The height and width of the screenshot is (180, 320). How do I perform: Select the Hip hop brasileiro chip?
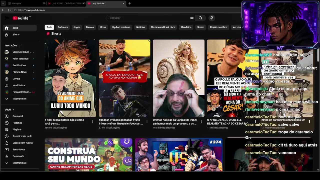[121, 27]
